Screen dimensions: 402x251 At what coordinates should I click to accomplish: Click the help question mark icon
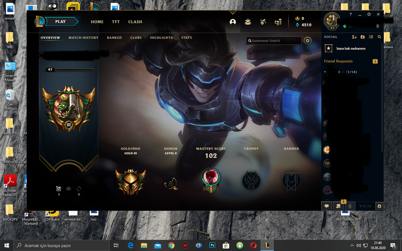[351, 14]
